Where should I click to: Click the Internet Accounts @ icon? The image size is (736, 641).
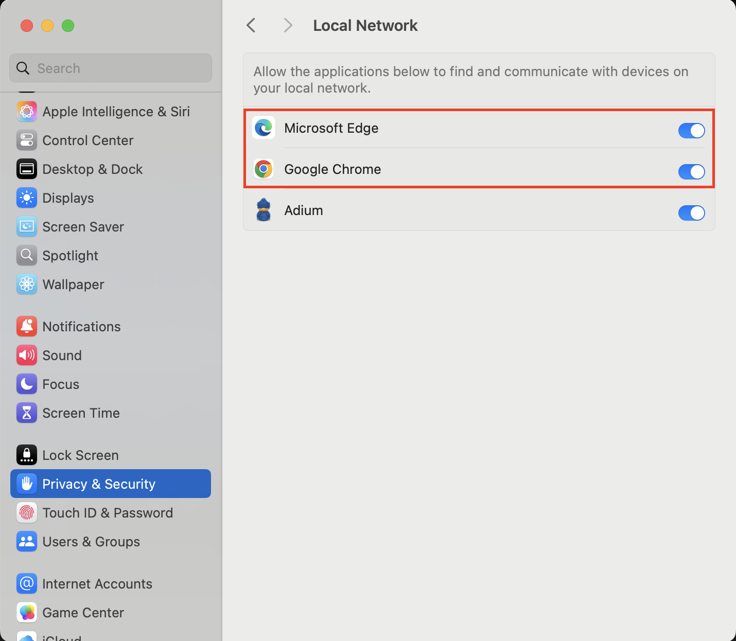coord(27,584)
